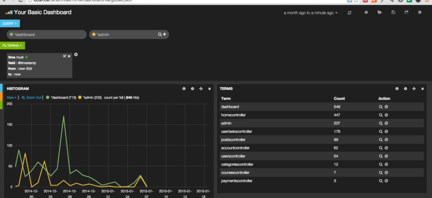Collapse the FILTERING section
This screenshot has height=198, width=432.
click(12, 46)
